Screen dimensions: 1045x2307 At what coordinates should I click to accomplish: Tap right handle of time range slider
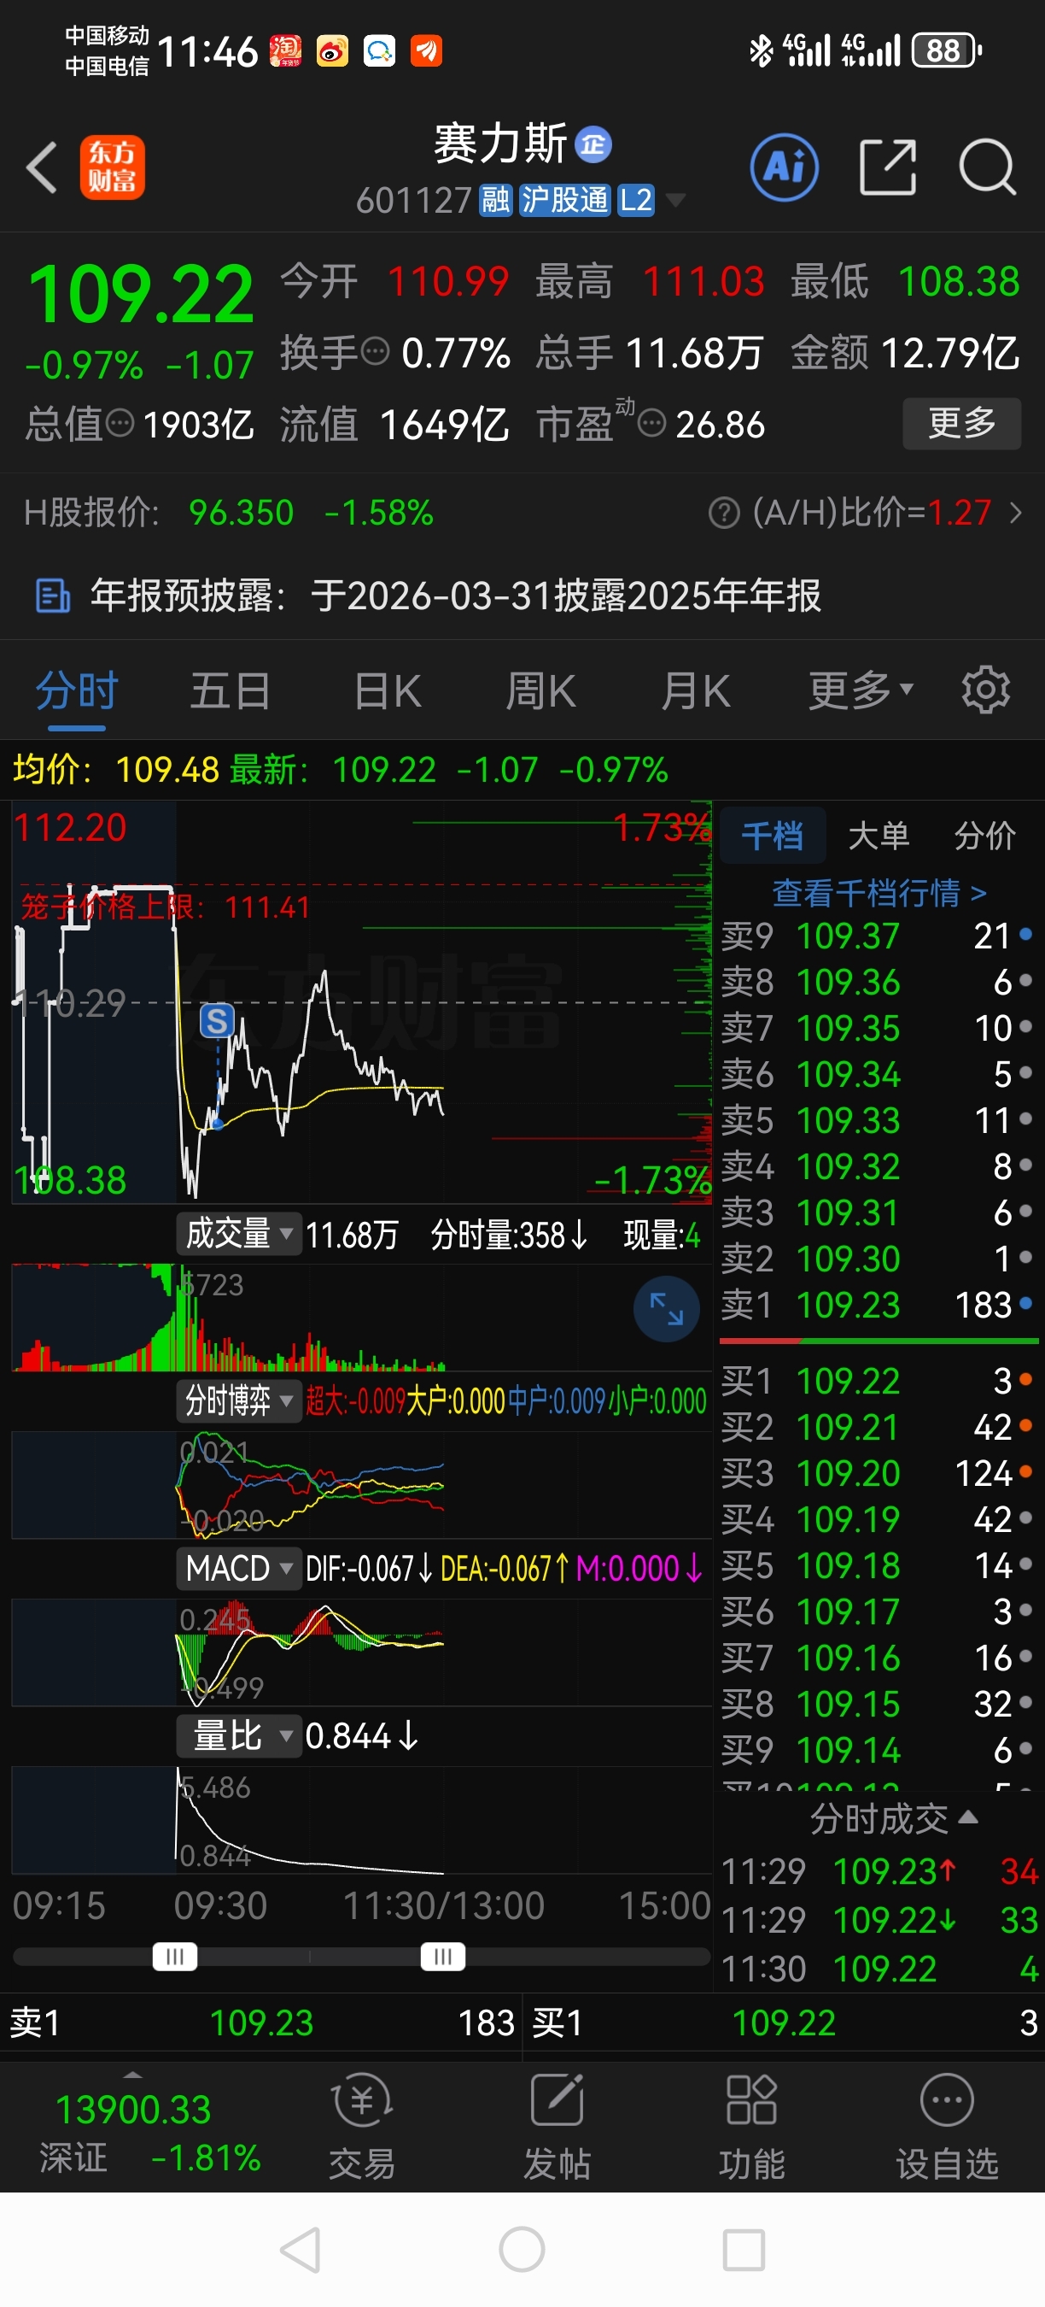[443, 1957]
